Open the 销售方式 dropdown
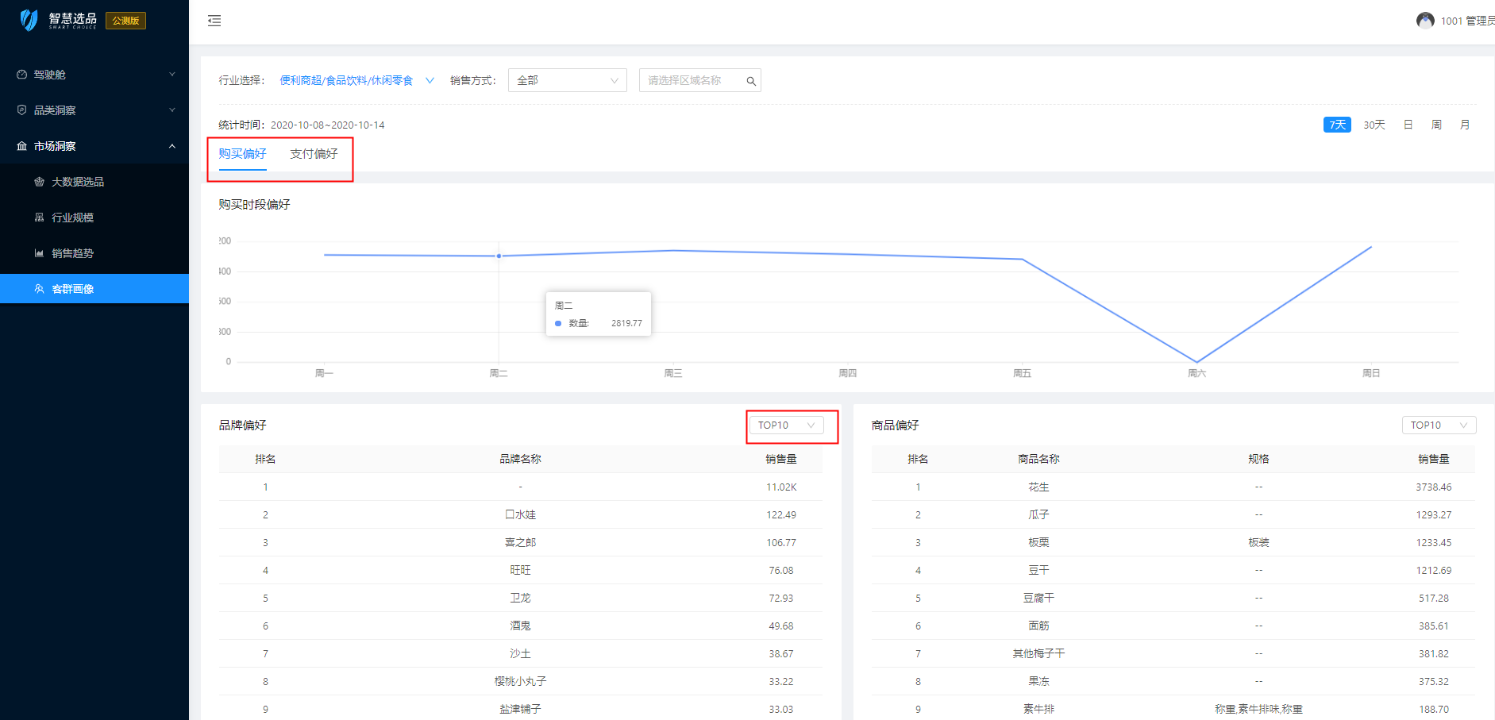The width and height of the screenshot is (1495, 720). (x=567, y=80)
